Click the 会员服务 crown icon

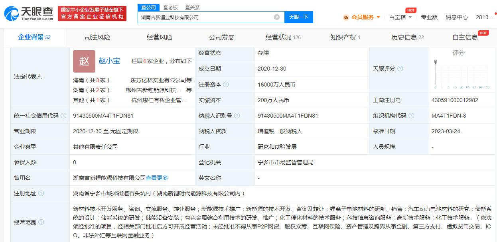coord(346,17)
